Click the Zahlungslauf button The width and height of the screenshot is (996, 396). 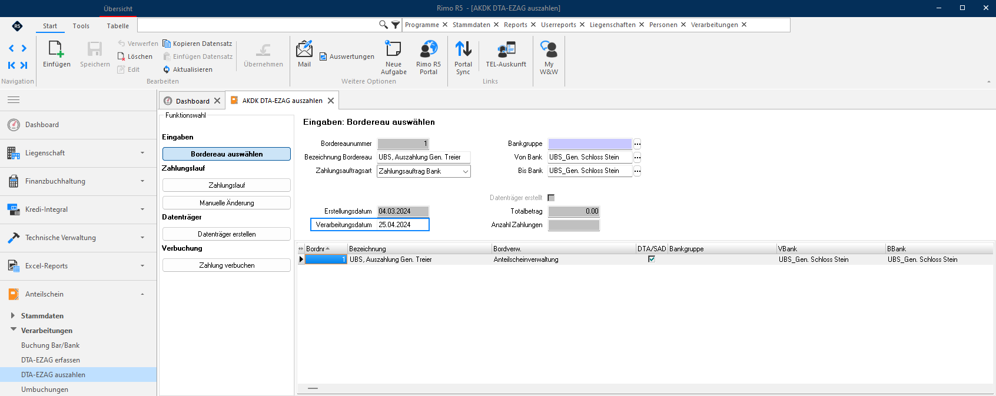[227, 185]
